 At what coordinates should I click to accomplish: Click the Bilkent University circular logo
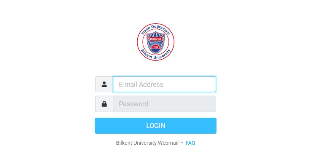click(156, 42)
